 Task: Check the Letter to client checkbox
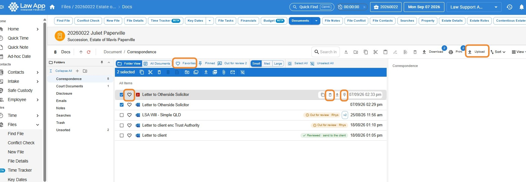[122, 135]
